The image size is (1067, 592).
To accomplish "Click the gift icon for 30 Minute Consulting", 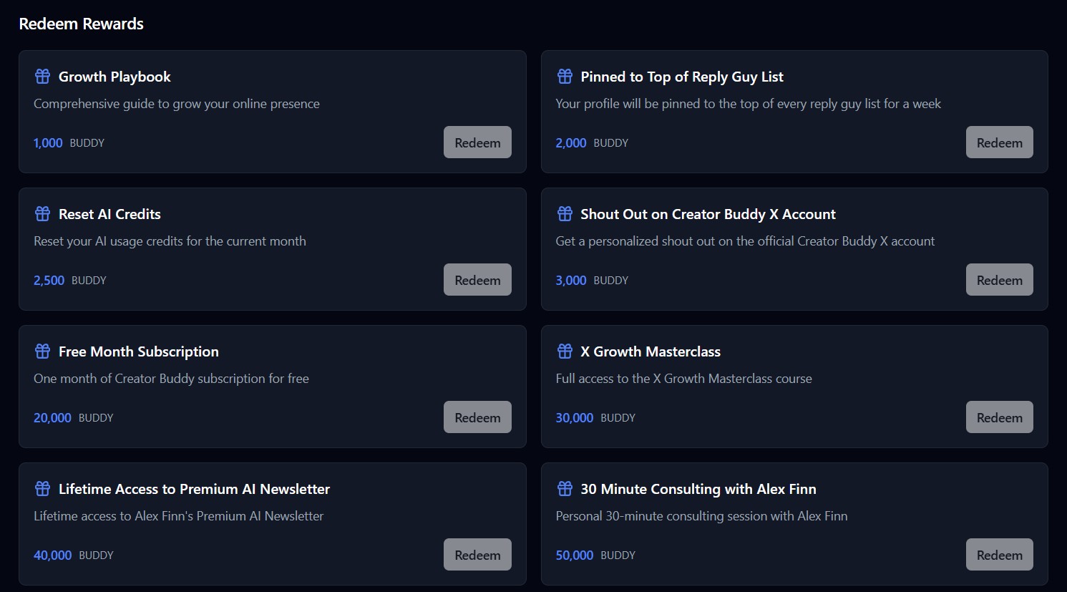I will [x=565, y=488].
